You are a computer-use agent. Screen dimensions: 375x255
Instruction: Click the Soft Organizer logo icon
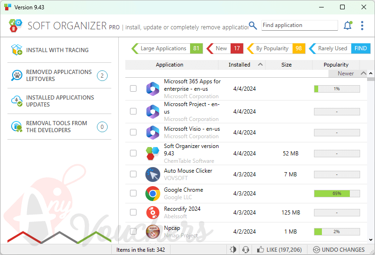[x=15, y=26]
